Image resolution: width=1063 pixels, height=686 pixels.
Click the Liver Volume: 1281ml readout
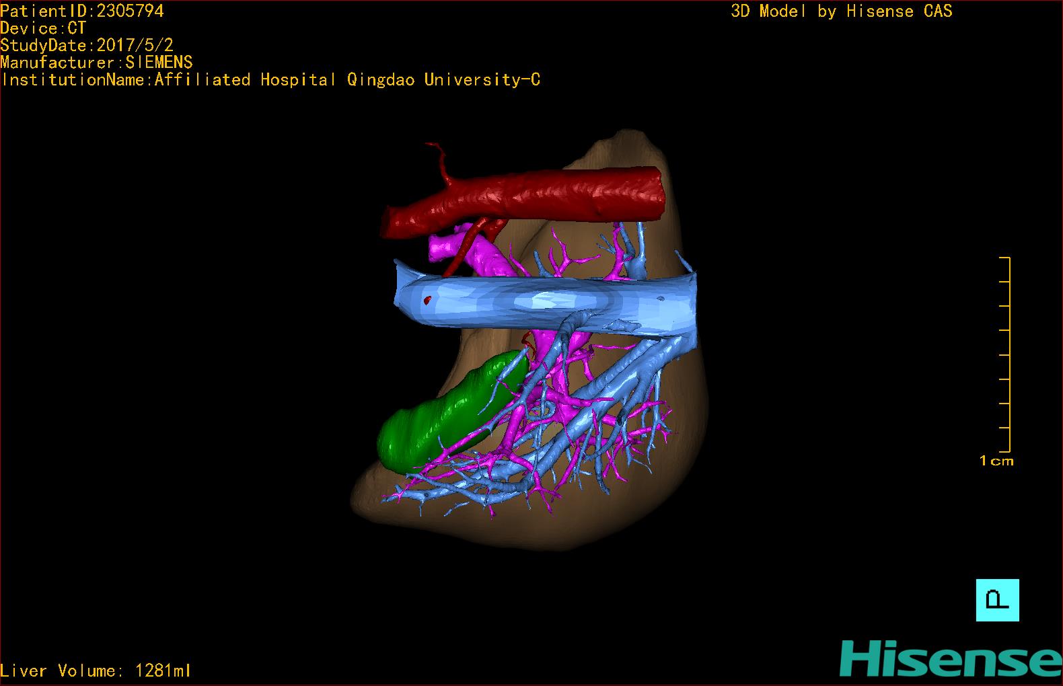click(x=96, y=671)
